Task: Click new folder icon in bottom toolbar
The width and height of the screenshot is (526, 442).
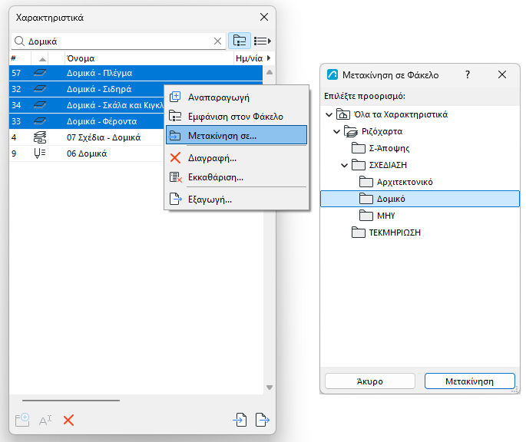Action: click(x=23, y=420)
